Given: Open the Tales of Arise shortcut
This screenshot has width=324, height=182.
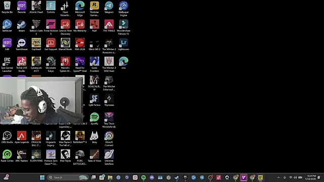Looking at the screenshot, I should [95, 156].
